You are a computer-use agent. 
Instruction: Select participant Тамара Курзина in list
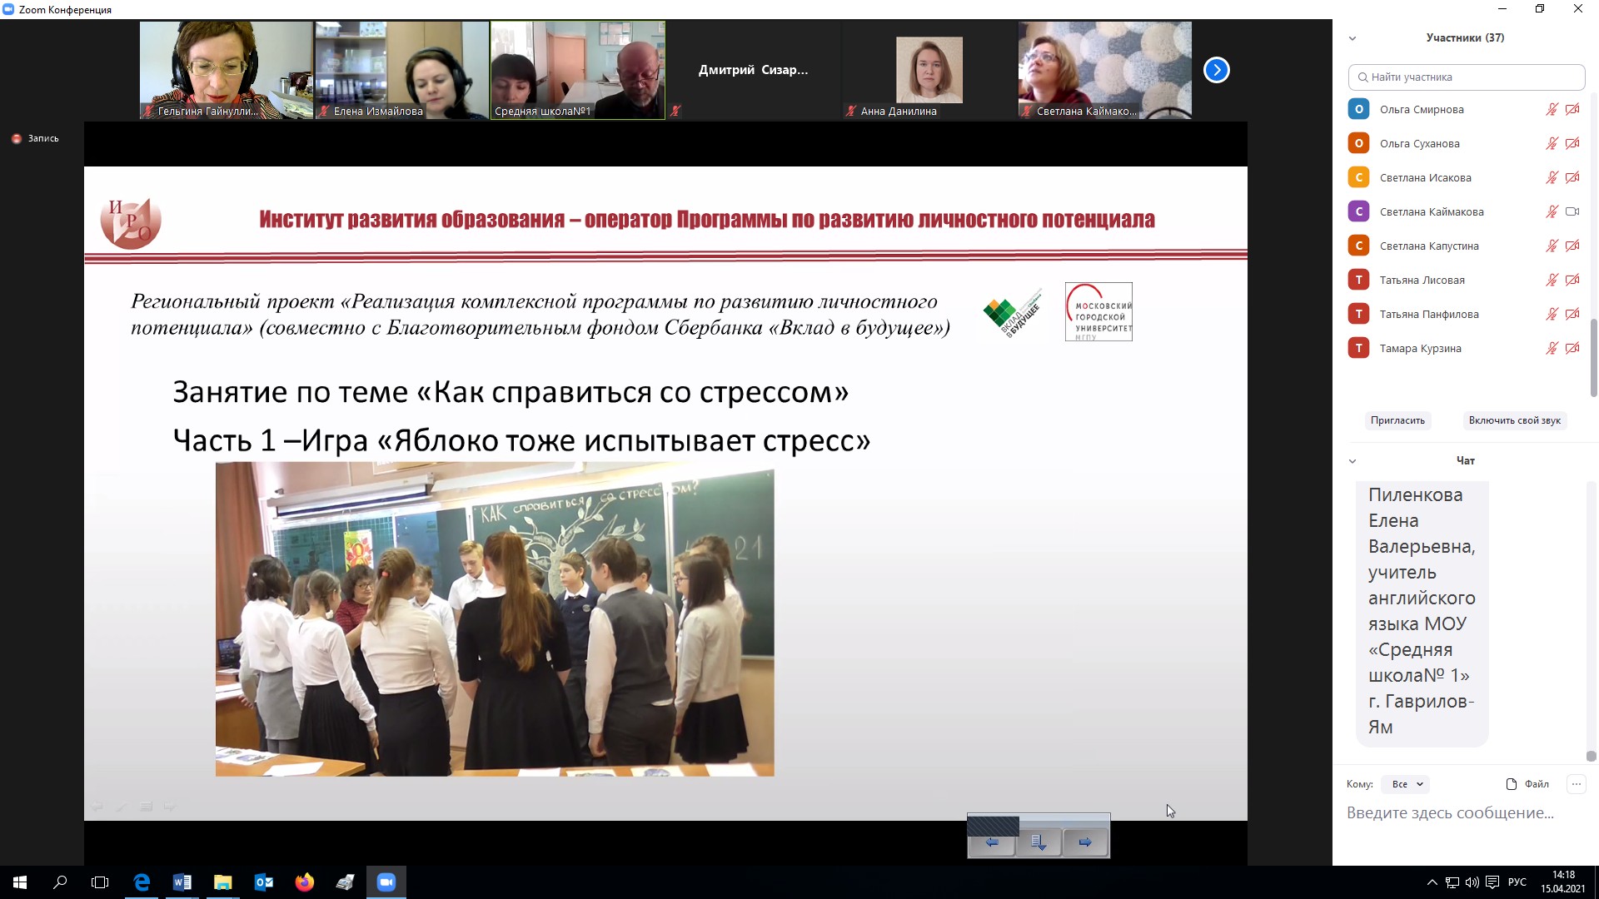tap(1464, 348)
